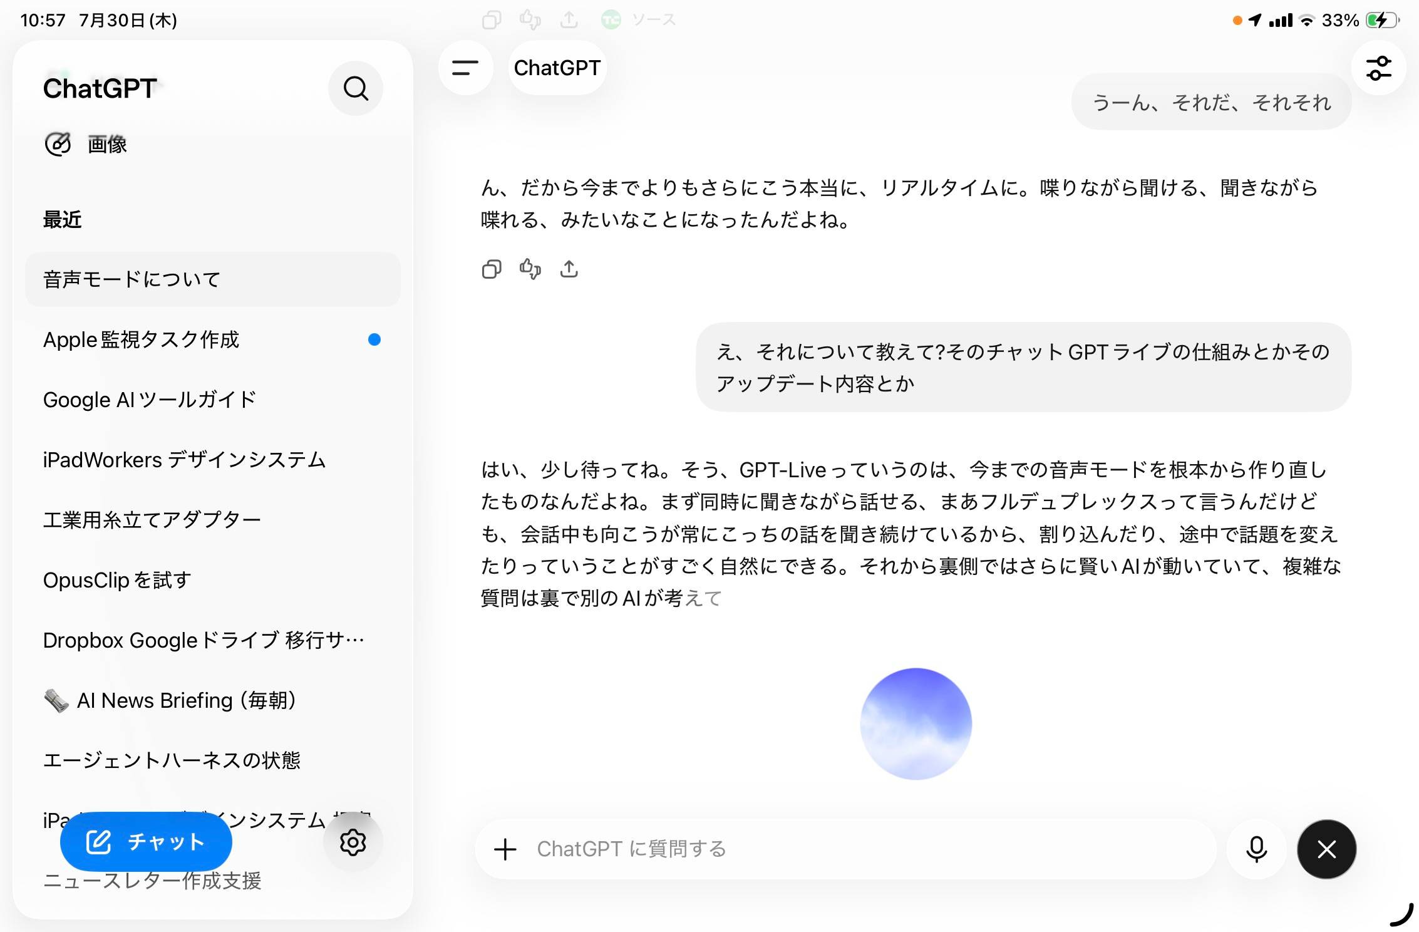
Task: Open the 音声モードについて conversation
Action: pos(212,279)
